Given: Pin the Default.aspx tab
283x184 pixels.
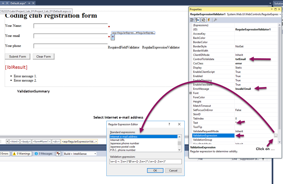Looking at the screenshot, I should point(29,3).
